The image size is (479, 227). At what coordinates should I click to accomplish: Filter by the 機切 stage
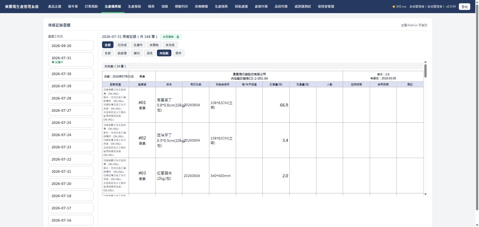[x=137, y=53]
